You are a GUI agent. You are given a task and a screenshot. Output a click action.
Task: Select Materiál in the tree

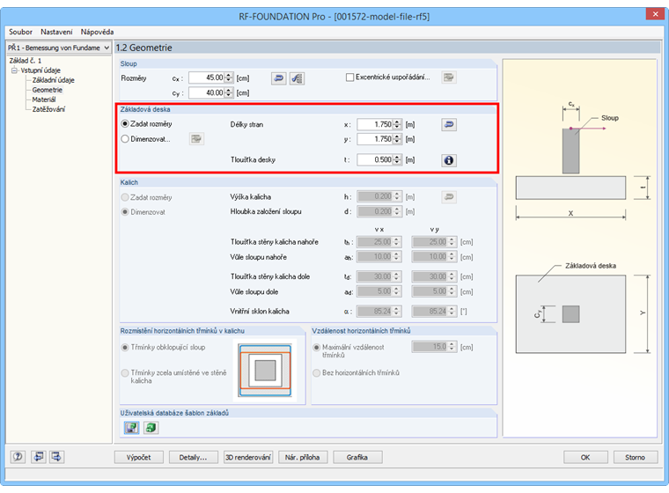(44, 99)
